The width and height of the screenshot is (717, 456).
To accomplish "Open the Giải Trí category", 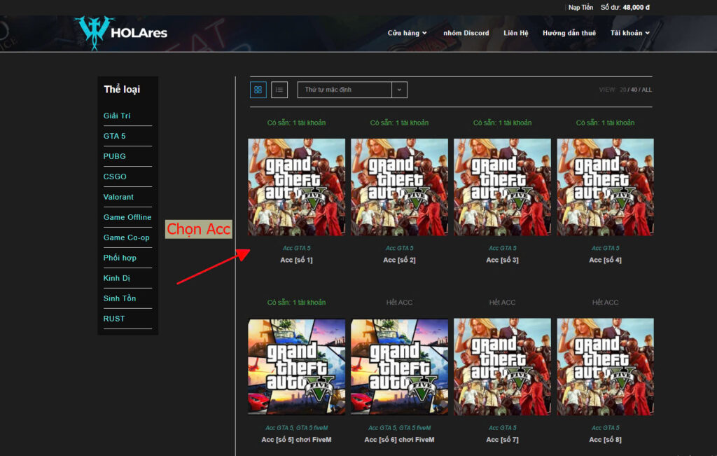I will [117, 116].
